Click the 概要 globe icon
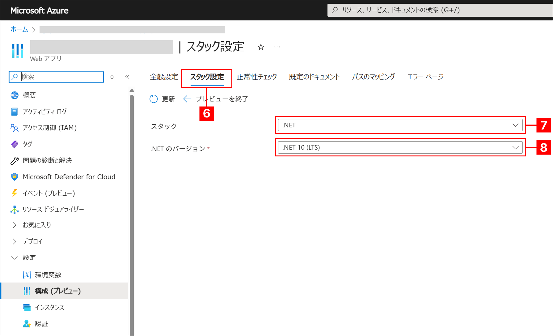The height and width of the screenshot is (336, 553). click(x=15, y=95)
